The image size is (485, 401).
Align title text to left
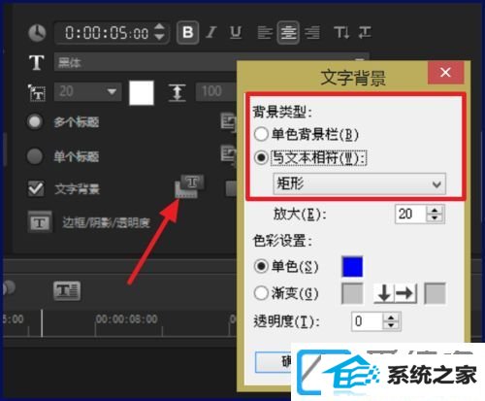point(265,32)
